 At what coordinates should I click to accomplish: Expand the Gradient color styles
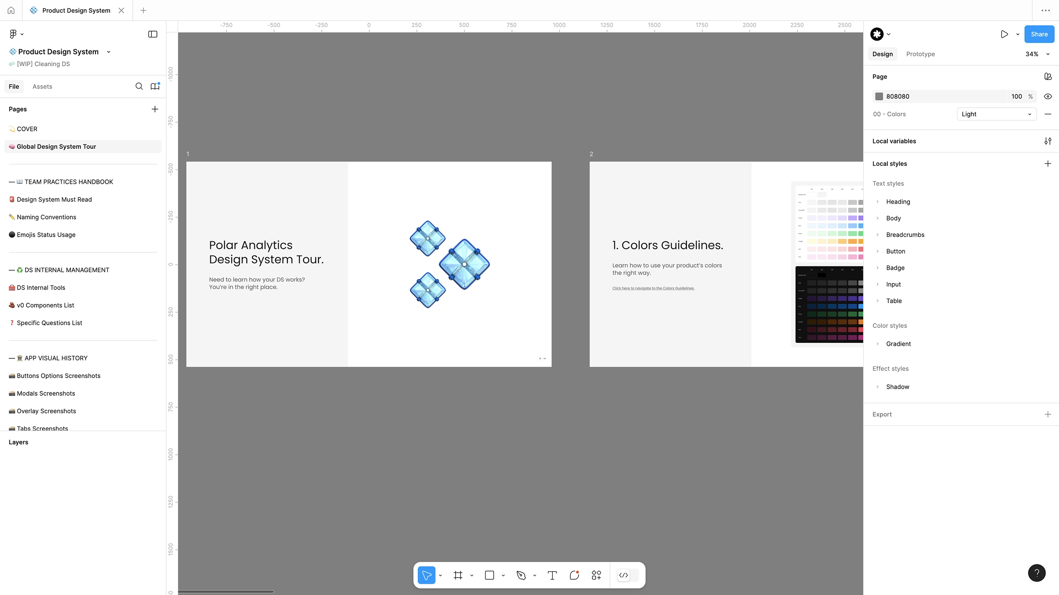(x=878, y=344)
